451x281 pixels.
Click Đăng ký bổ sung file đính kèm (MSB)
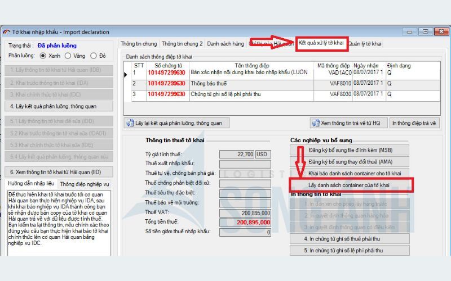tap(350, 150)
